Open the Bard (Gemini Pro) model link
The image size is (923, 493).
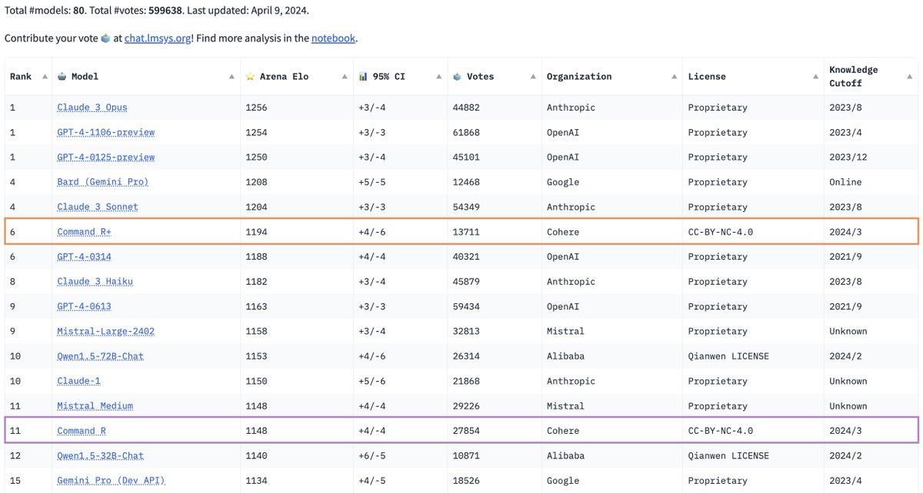pos(103,182)
